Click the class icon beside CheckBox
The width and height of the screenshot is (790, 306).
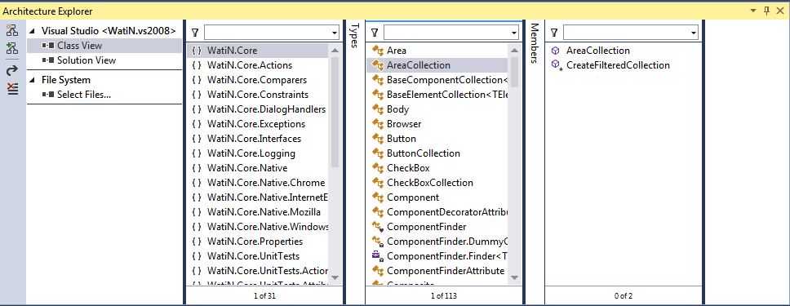(x=377, y=167)
